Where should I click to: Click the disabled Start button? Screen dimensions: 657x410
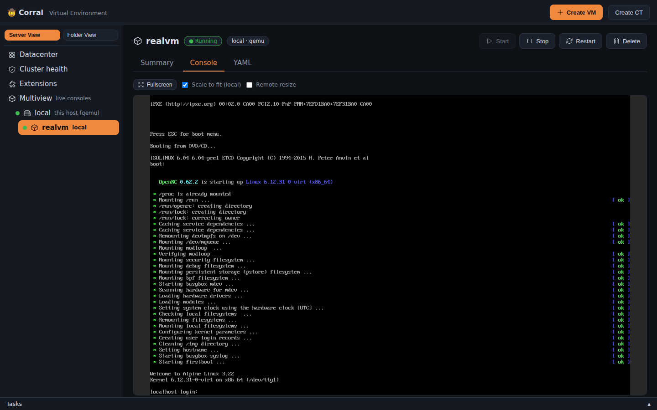497,41
